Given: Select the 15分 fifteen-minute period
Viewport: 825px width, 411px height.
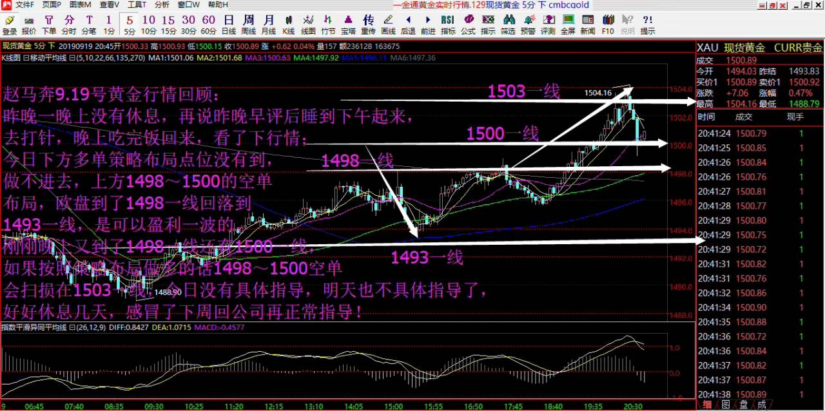Looking at the screenshot, I should click(x=169, y=24).
